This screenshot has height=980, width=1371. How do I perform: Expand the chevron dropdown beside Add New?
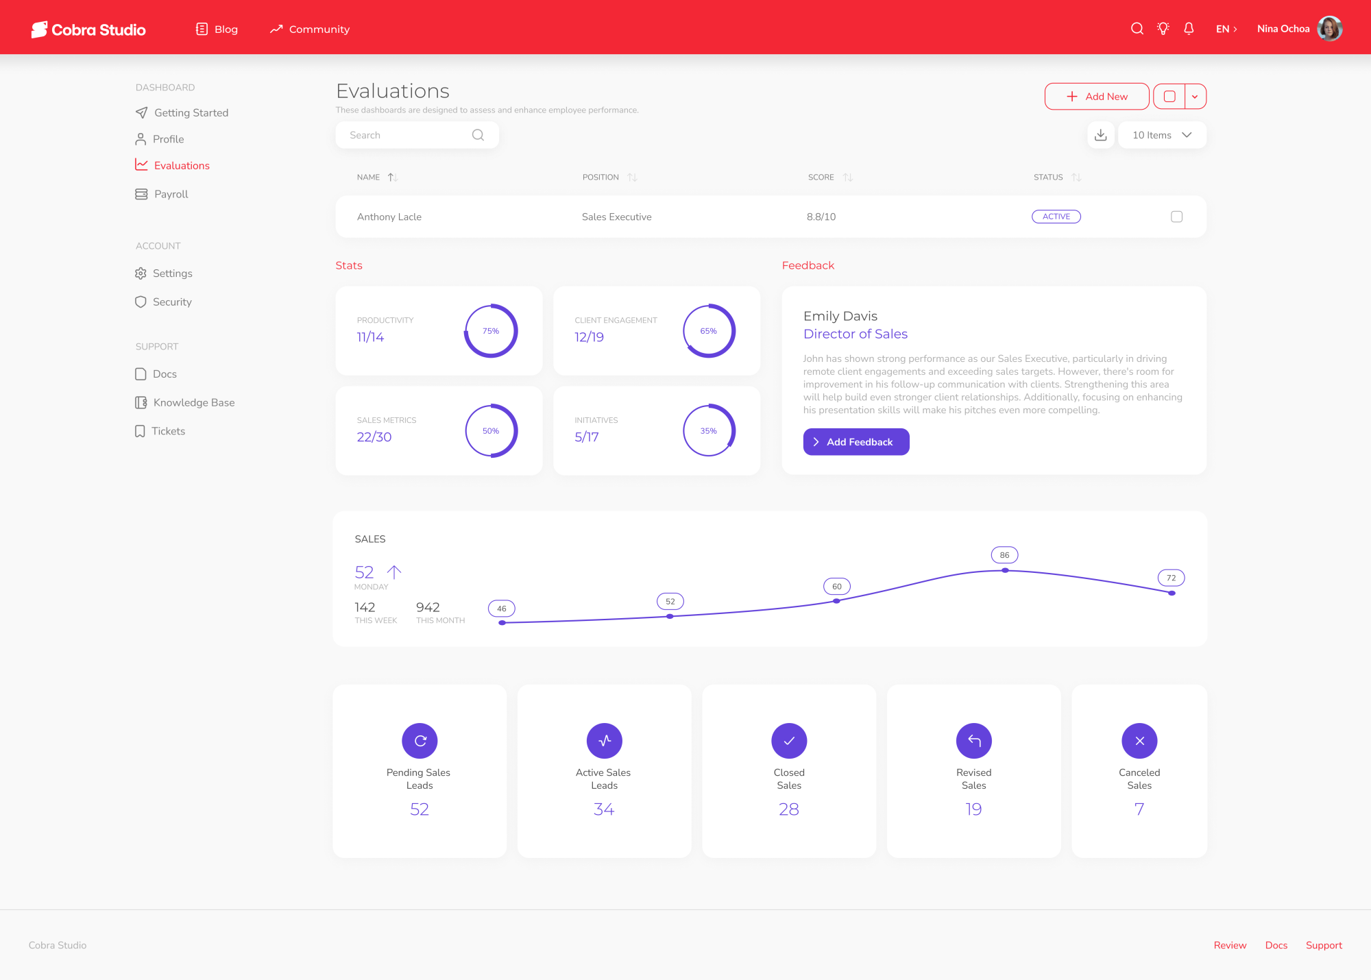[1195, 97]
